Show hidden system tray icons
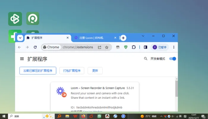Screen dimensions: 208x119 pyautogui.click(x=161, y=116)
